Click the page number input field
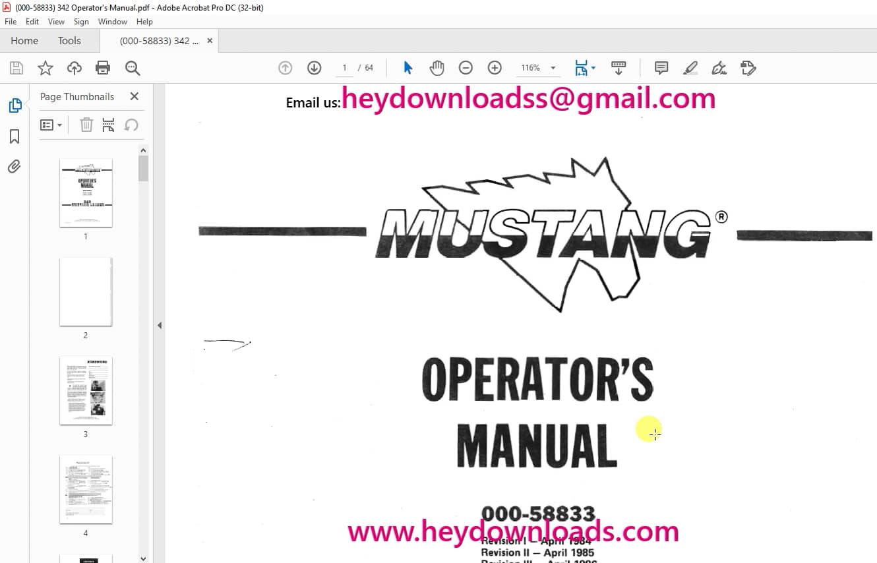The image size is (877, 563). pyautogui.click(x=344, y=68)
